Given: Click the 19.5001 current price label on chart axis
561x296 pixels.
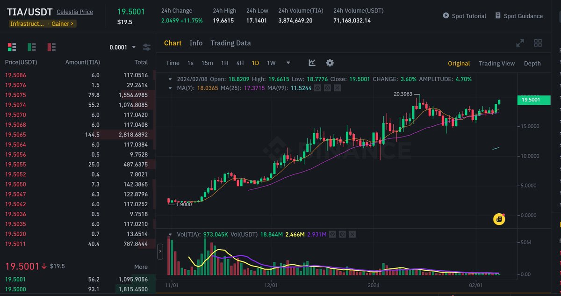Looking at the screenshot, I should (533, 100).
